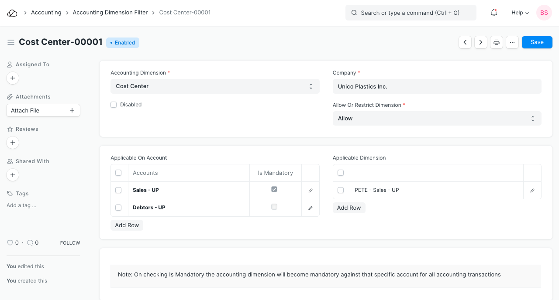Screen dimensions: 559x300
Task: Open Accounting Dimension Filter breadcrumb
Action: [110, 13]
